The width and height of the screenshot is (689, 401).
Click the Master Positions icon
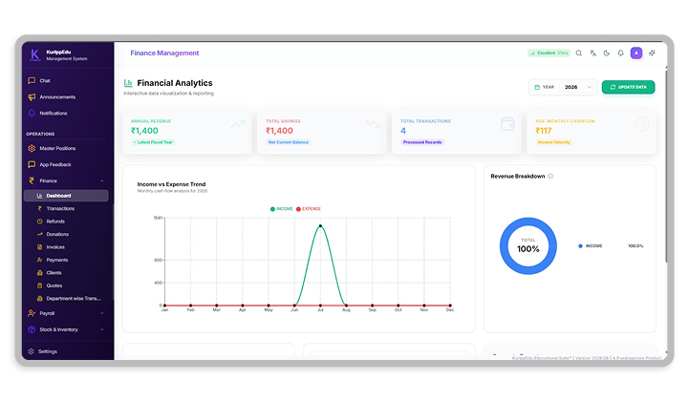(x=32, y=148)
